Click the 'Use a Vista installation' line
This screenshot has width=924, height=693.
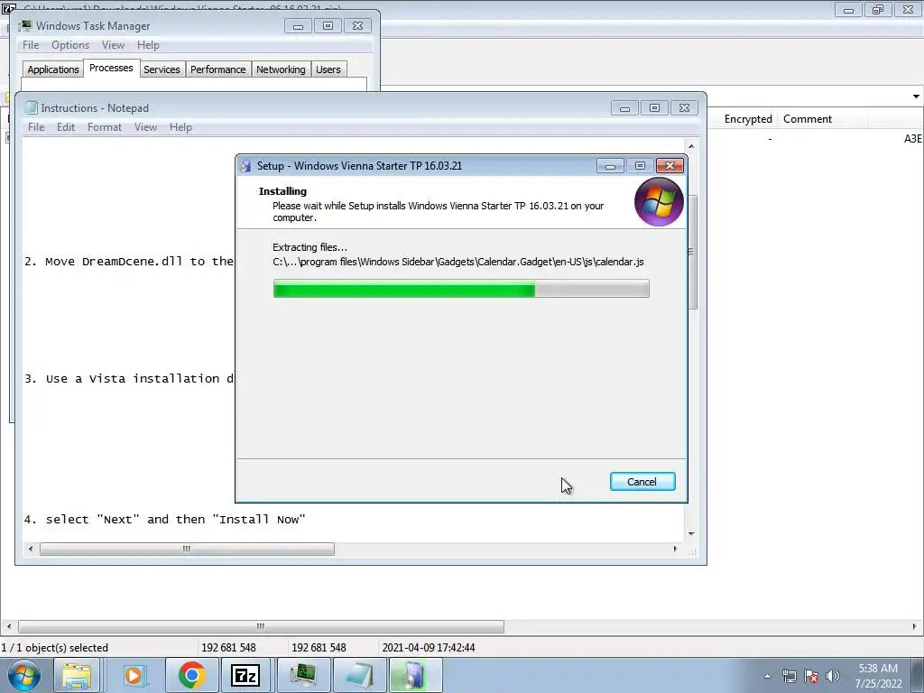point(129,379)
